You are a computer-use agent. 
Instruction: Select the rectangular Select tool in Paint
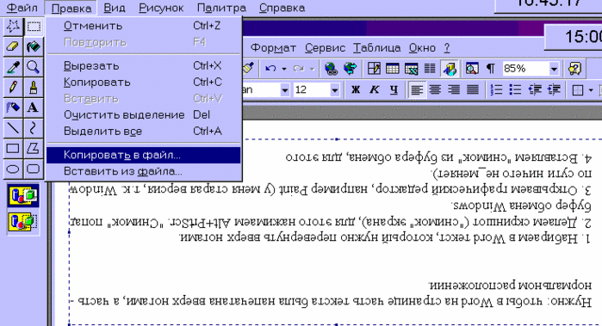click(x=34, y=27)
